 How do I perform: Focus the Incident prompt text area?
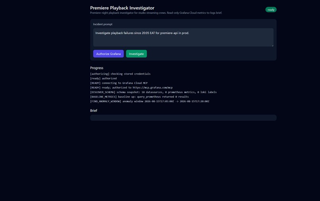[183, 37]
